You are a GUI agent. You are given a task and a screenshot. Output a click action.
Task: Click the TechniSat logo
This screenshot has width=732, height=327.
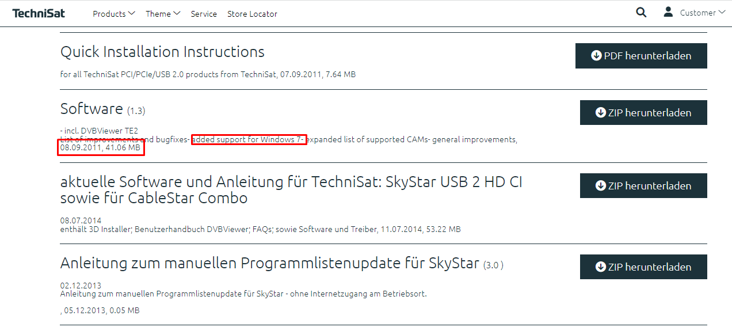tap(39, 13)
